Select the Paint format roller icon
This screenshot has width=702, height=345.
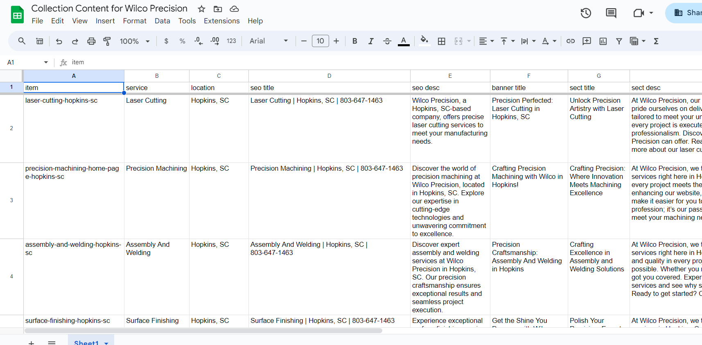(107, 41)
